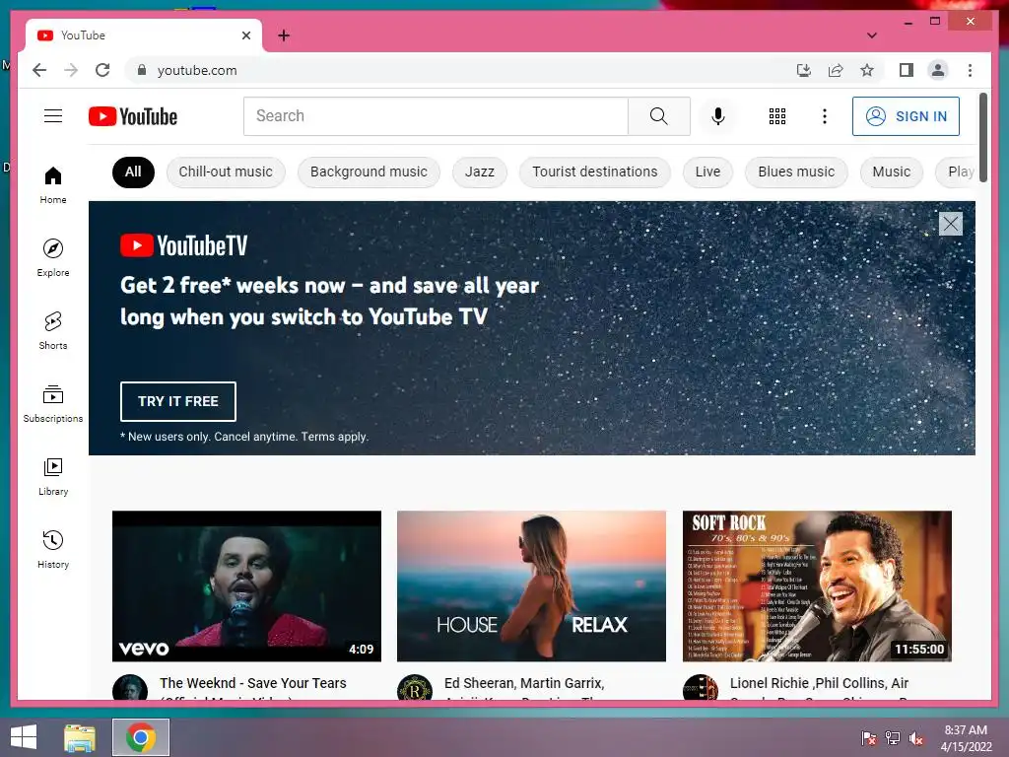Viewport: 1009px width, 757px height.
Task: Open History in sidebar
Action: (53, 549)
